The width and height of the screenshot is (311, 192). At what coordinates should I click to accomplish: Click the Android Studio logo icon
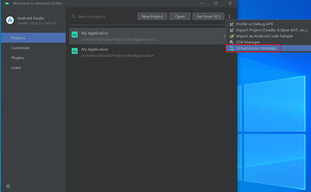point(10,20)
